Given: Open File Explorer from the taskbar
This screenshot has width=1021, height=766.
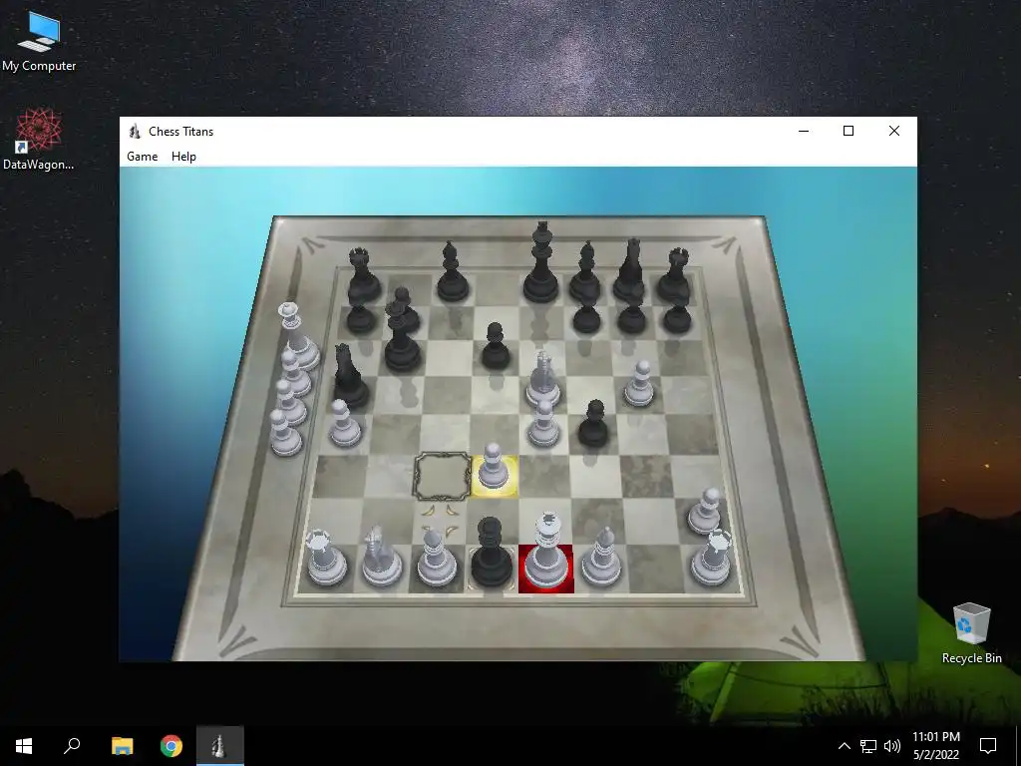Looking at the screenshot, I should (x=122, y=746).
